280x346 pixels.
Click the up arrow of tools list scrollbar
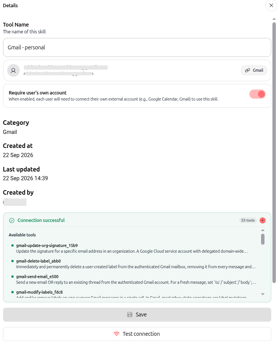click(x=263, y=230)
